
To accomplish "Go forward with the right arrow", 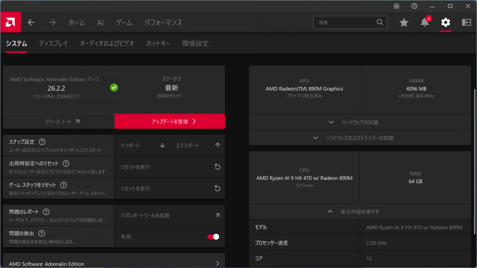I will coord(52,23).
